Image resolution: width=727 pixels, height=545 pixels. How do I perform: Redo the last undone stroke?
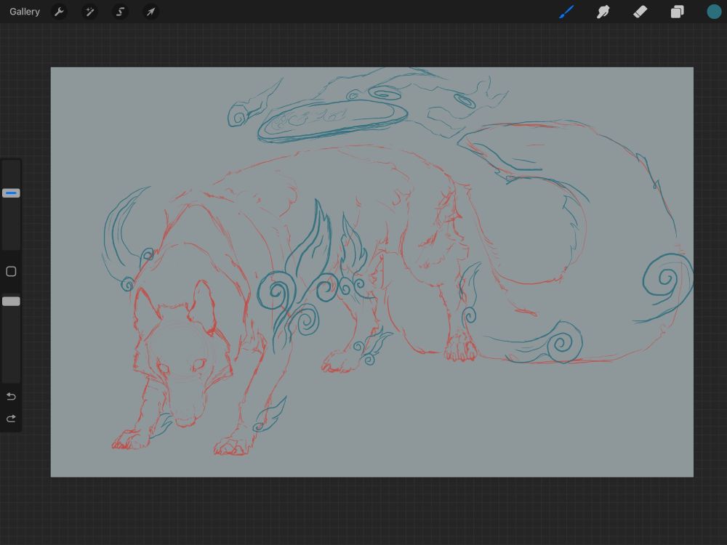click(11, 419)
